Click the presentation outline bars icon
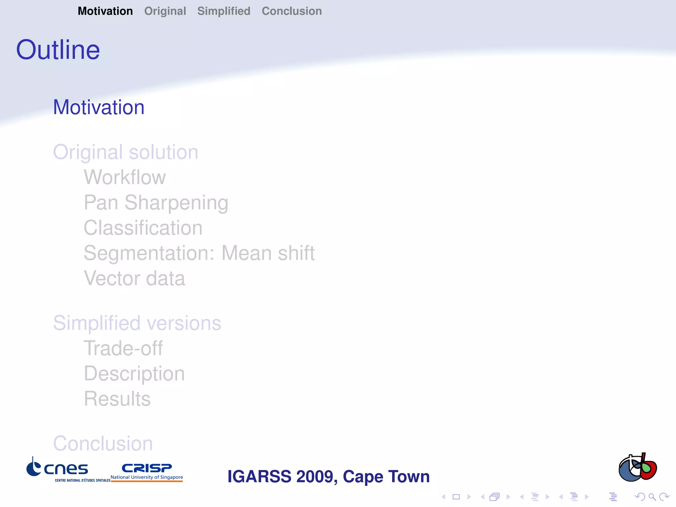 pyautogui.click(x=613, y=497)
